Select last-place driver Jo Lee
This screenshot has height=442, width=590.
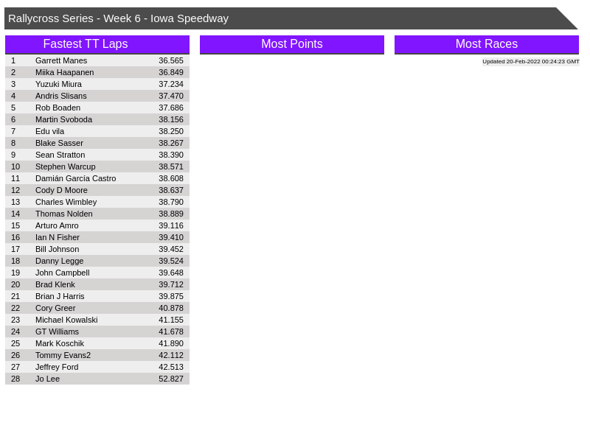47,379
